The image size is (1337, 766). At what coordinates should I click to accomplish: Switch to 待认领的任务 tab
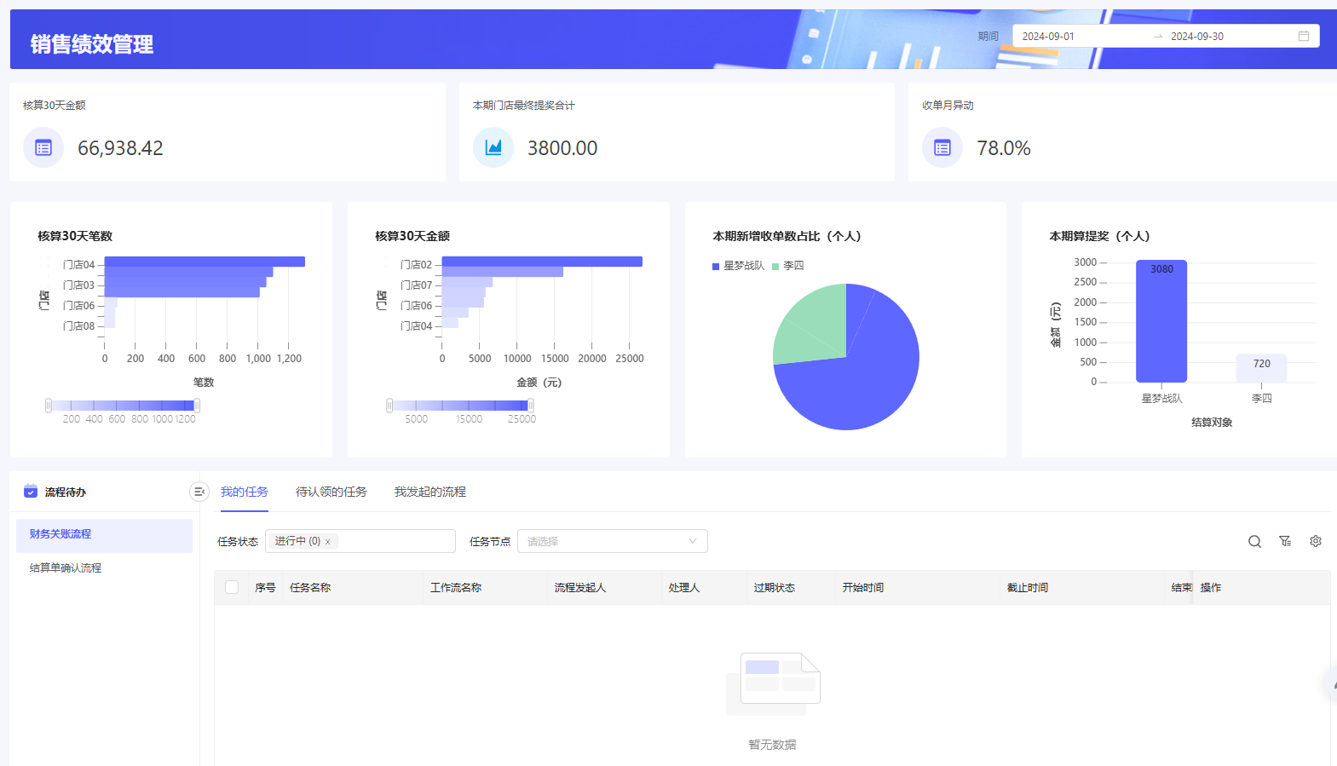pos(331,492)
